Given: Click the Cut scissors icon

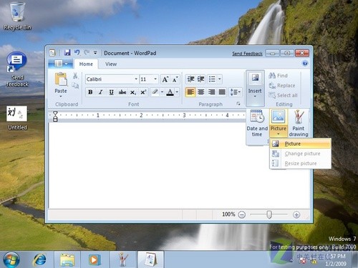Looking at the screenshot, I should point(75,76).
